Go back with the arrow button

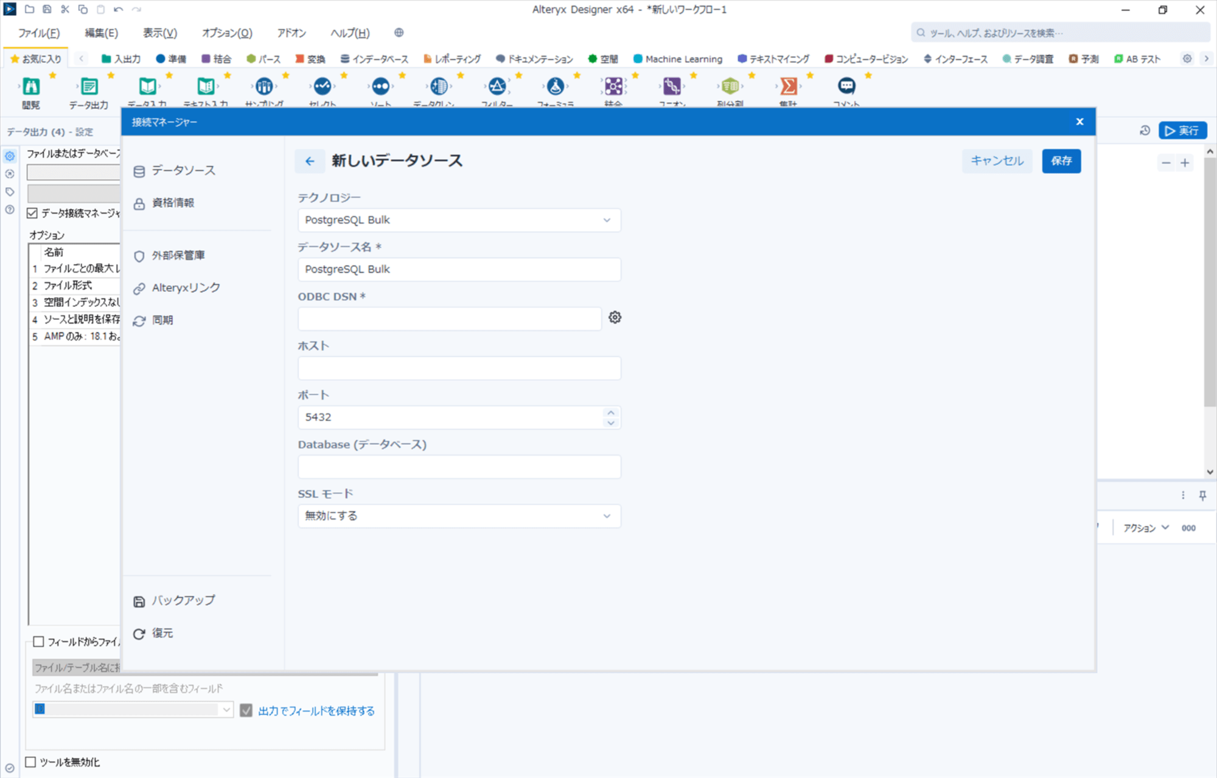coord(310,161)
